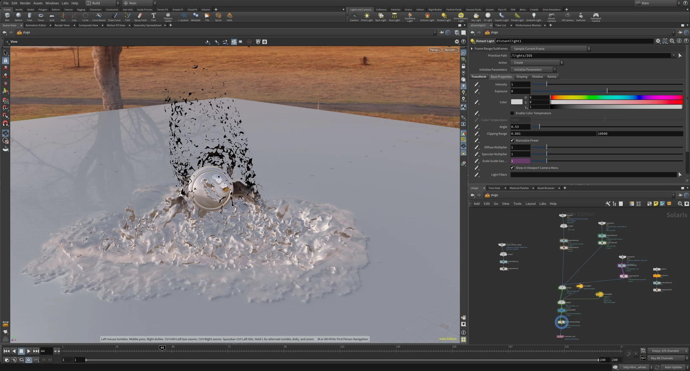Select the Sphere shelf tool
The image size is (690, 371).
click(18, 17)
